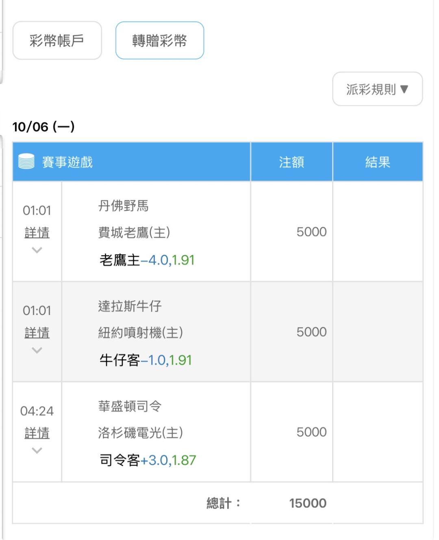Click the 費城老鷹(主) team name
This screenshot has height=540, width=439.
(x=134, y=233)
